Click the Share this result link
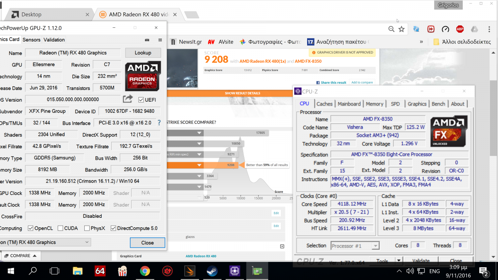Screen dimensions: 498x280 click(x=331, y=83)
